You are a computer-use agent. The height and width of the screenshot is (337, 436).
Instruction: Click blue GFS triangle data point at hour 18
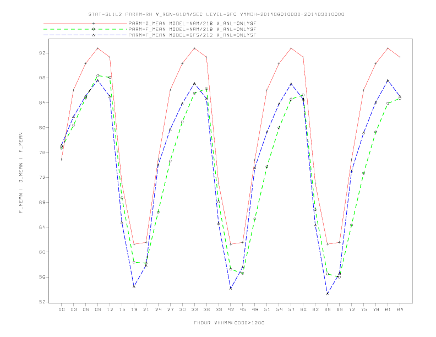[134, 286]
